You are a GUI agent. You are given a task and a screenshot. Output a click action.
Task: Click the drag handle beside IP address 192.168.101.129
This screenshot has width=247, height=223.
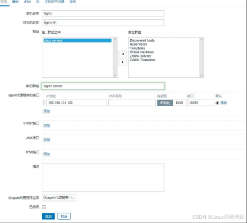click(x=44, y=103)
